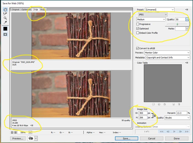Select the original image preview pane
Image resolution: width=193 pixels, height=143 pixels.
click(71, 36)
